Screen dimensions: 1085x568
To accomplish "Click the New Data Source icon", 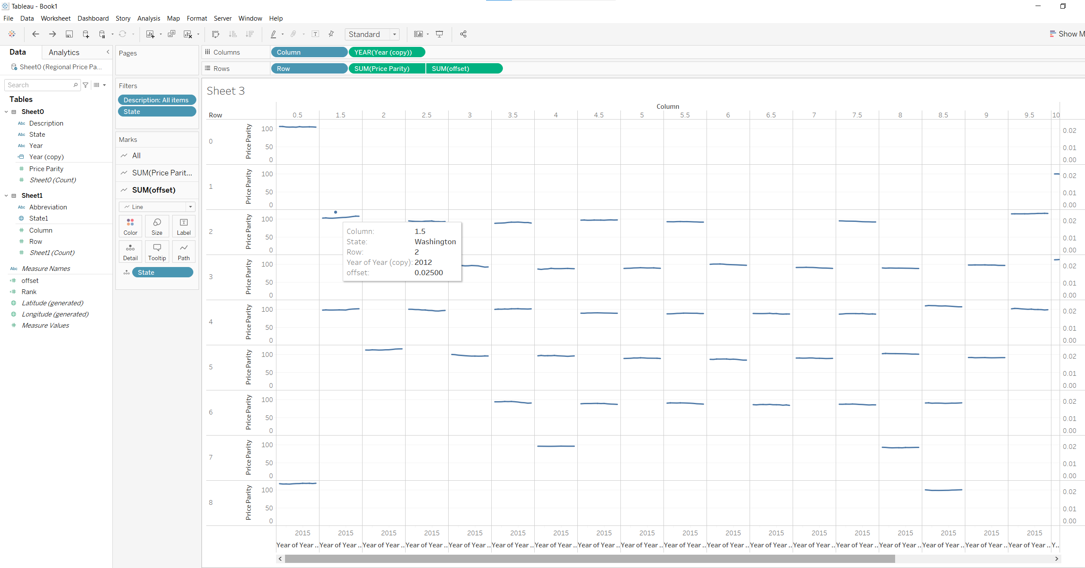I will [x=86, y=34].
